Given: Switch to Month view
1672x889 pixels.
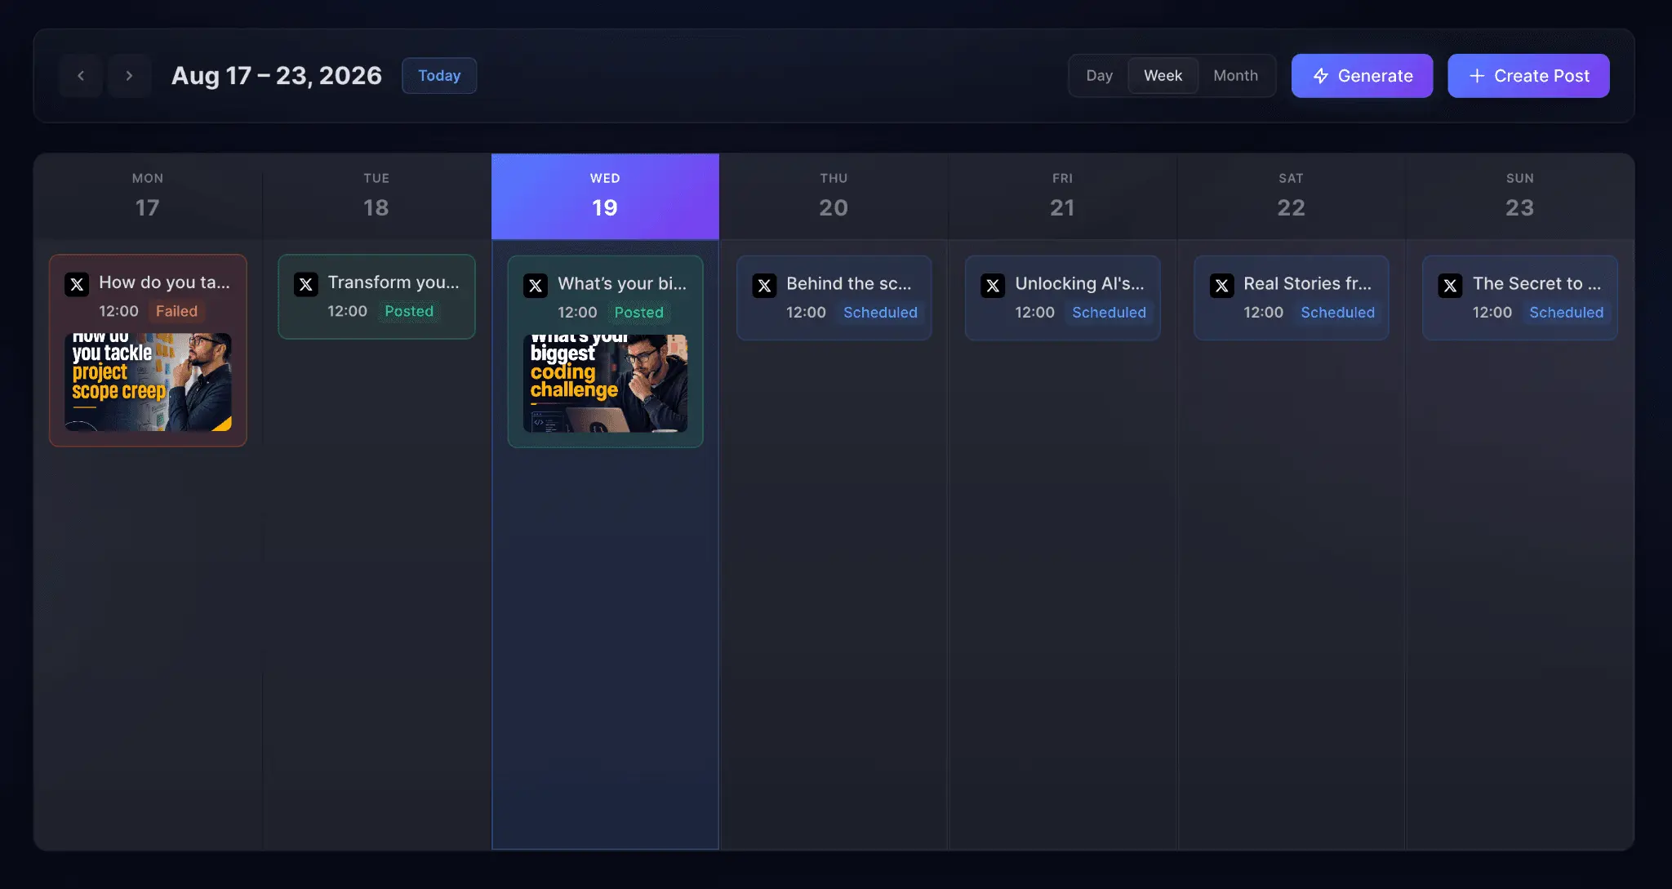Looking at the screenshot, I should tap(1235, 76).
